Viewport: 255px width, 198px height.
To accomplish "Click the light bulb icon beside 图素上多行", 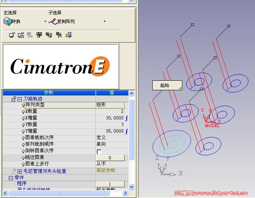I will pyautogui.click(x=23, y=164).
